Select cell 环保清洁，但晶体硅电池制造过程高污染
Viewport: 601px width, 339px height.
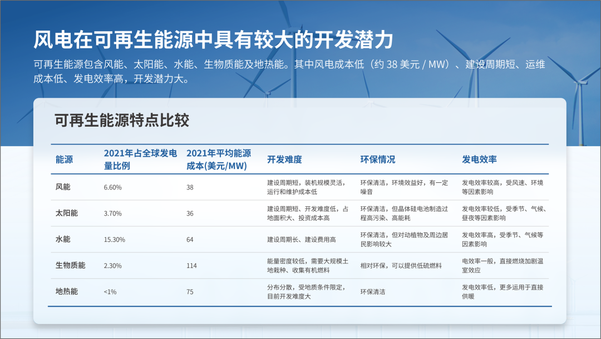pyautogui.click(x=404, y=213)
